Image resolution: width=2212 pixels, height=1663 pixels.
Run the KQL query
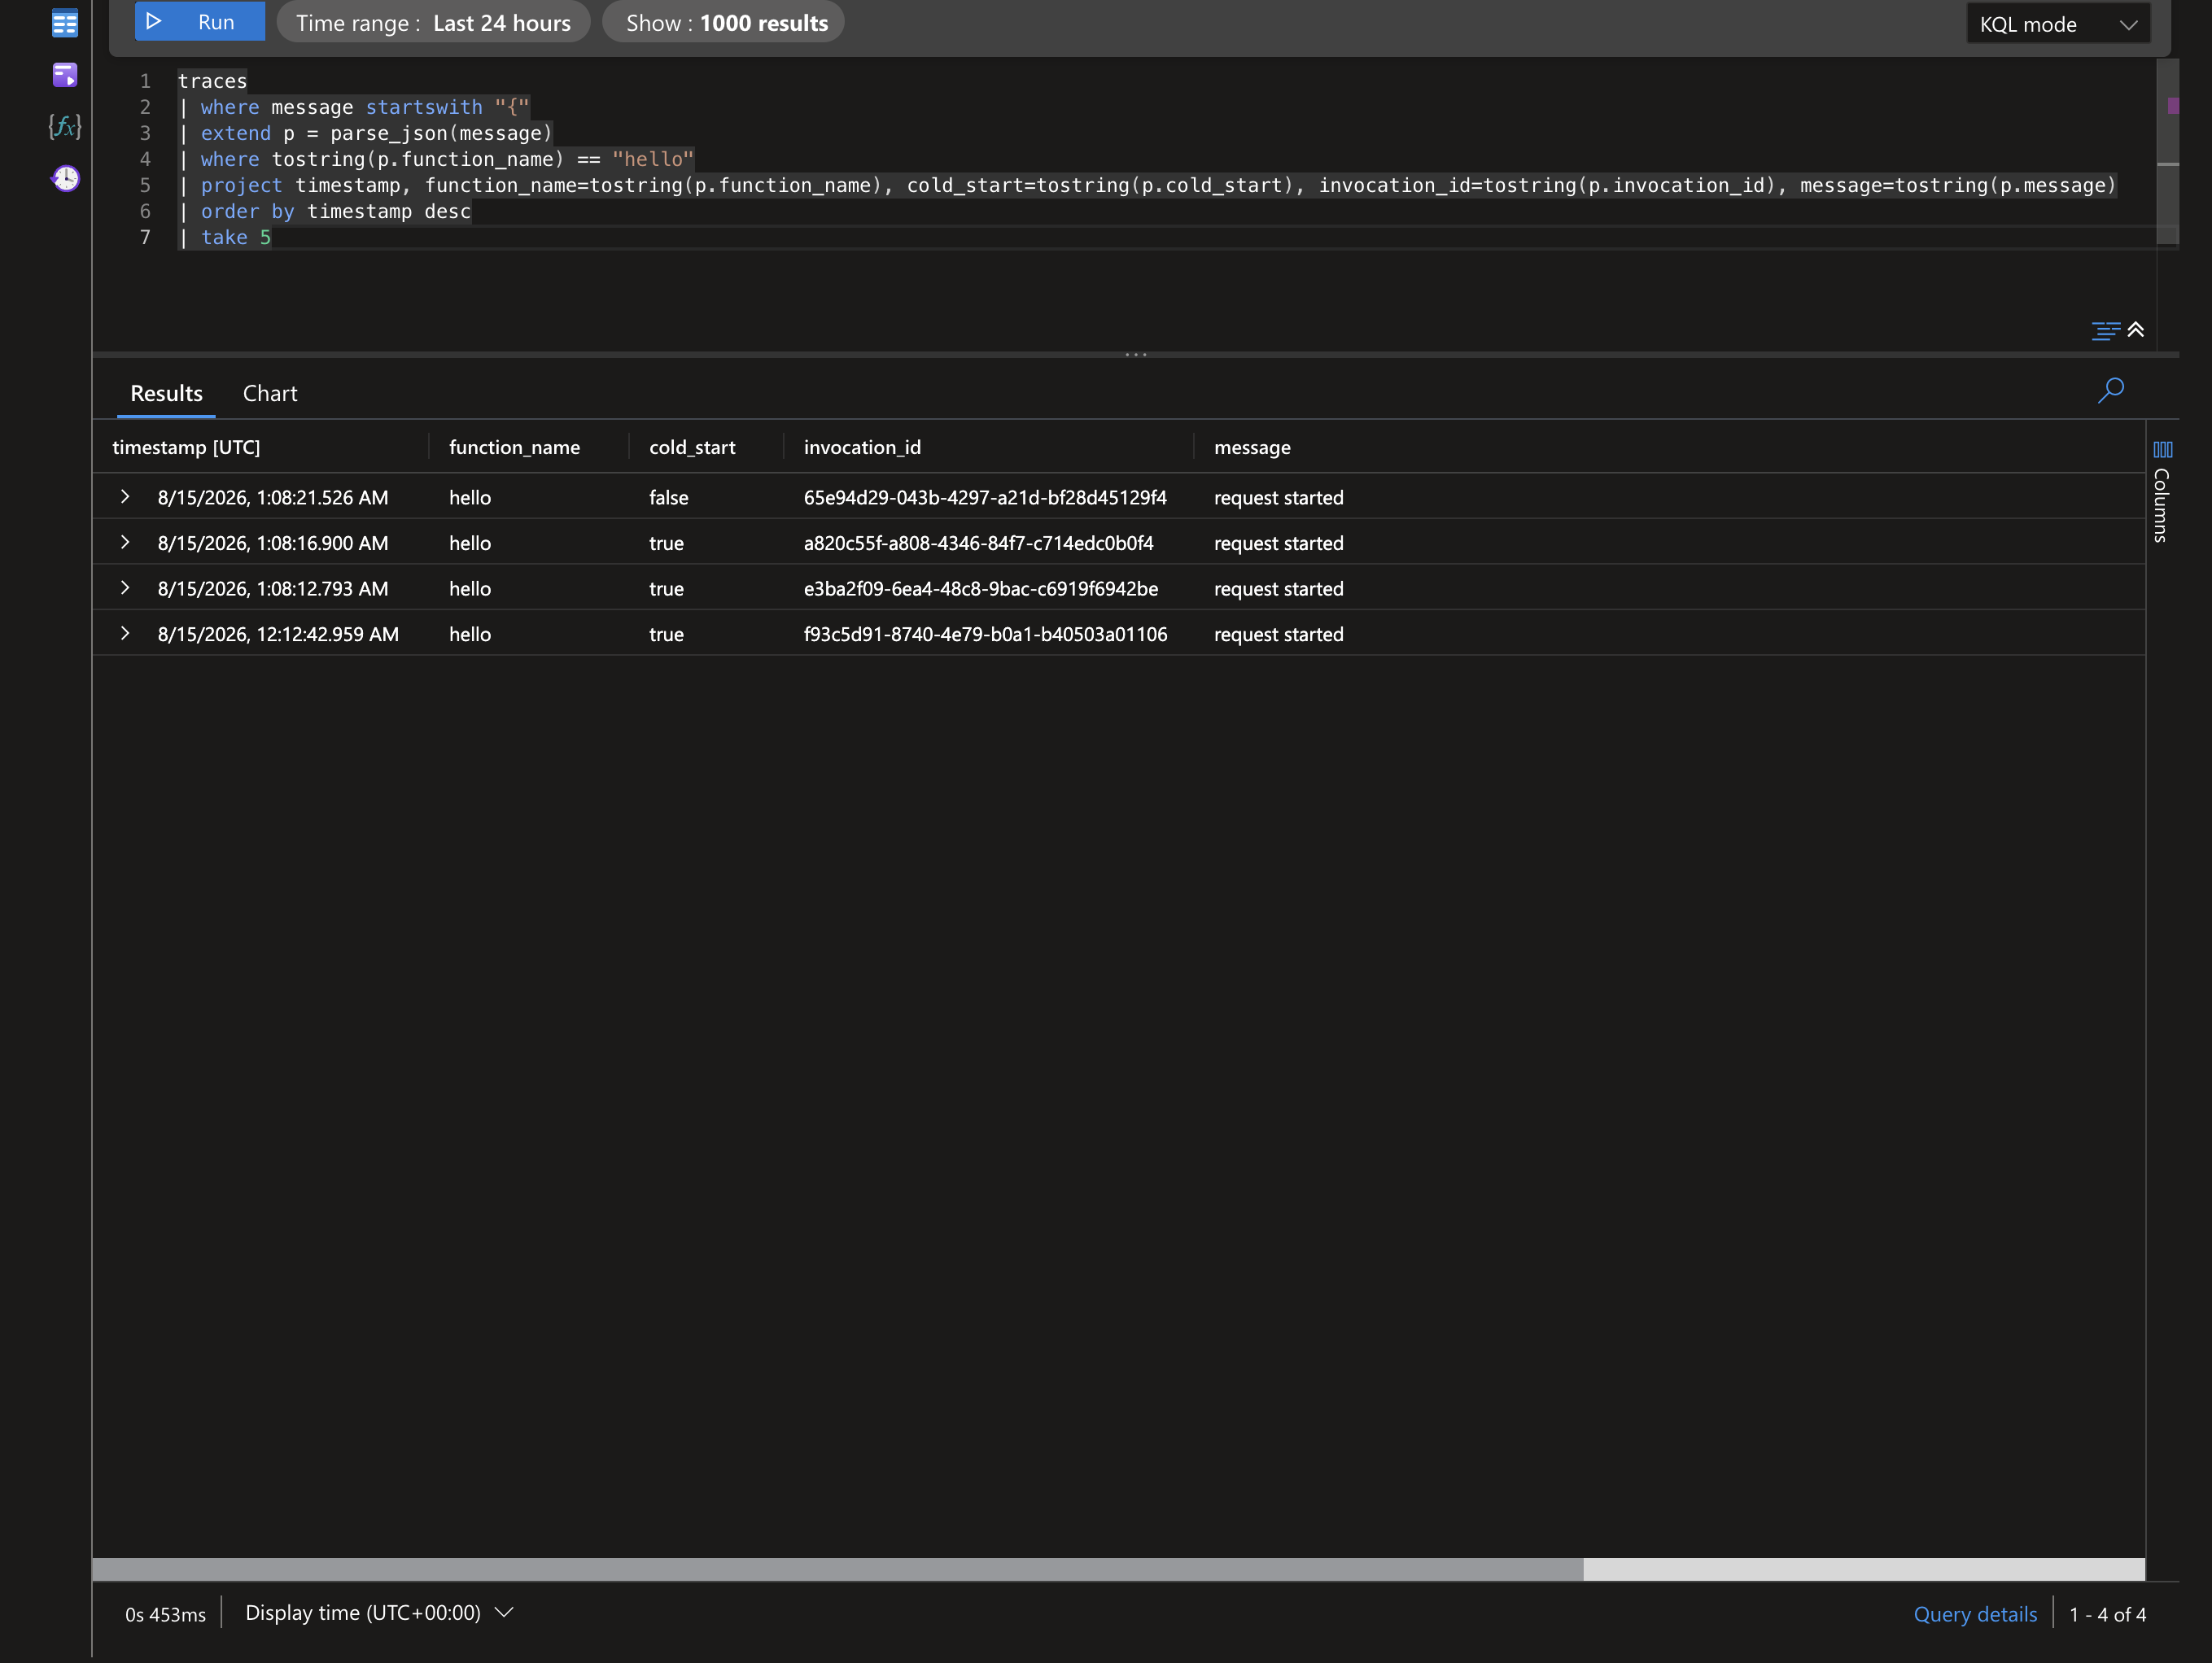tap(200, 22)
